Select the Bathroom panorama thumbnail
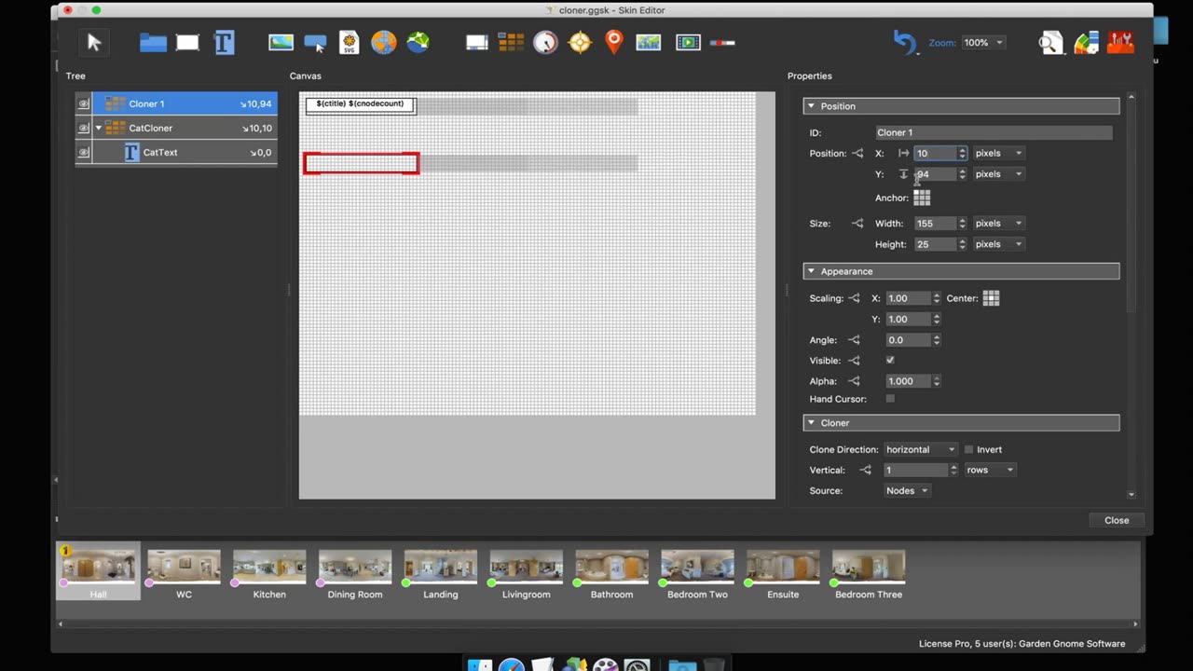Screen dimensions: 1193x671 tap(611, 570)
